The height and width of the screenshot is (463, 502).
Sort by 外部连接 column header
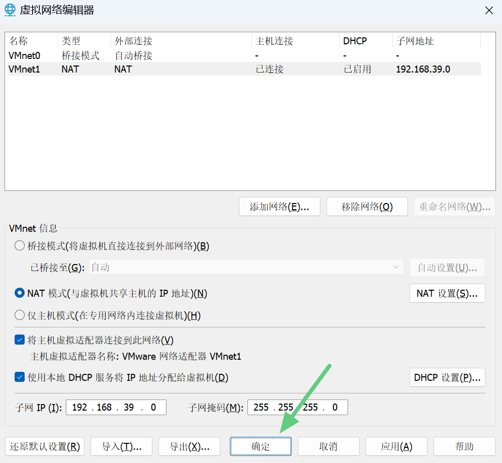[x=182, y=41]
